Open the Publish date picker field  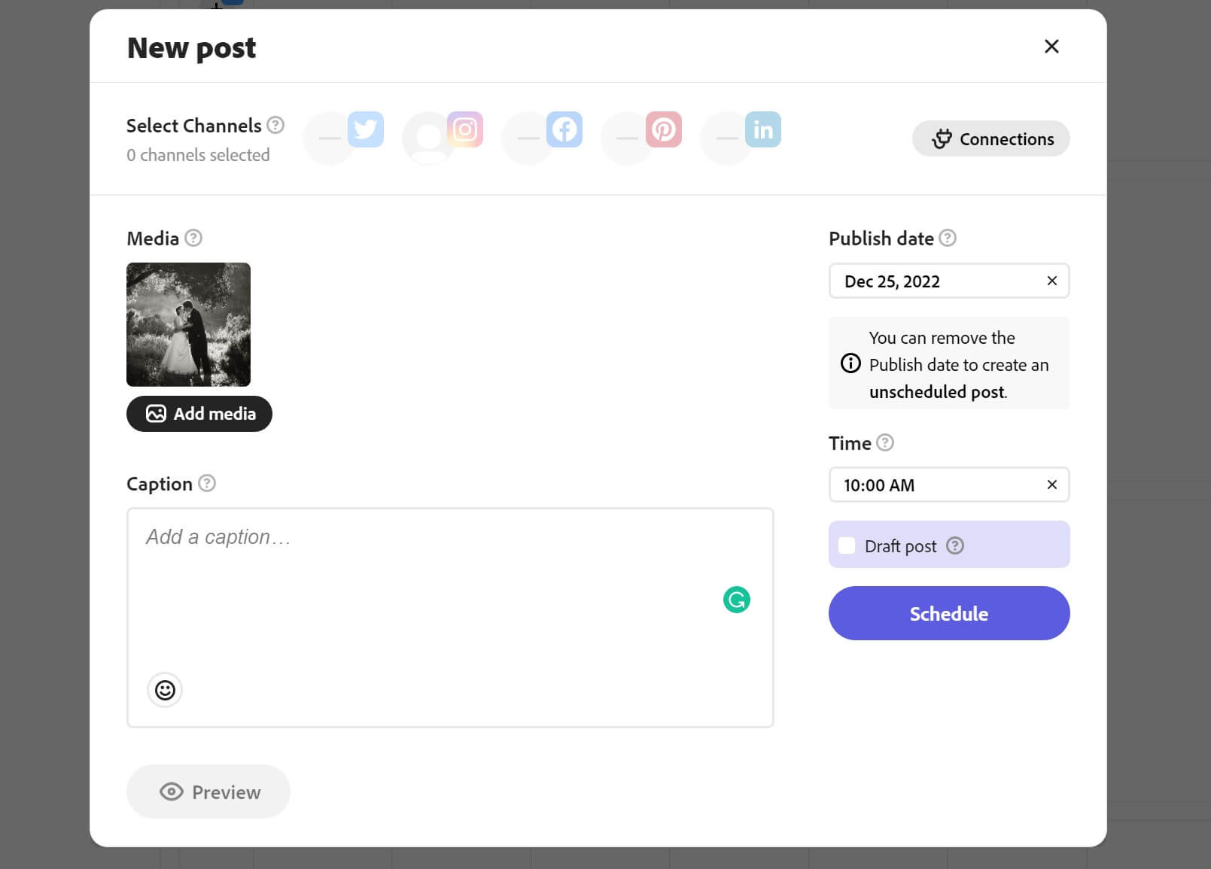click(933, 281)
